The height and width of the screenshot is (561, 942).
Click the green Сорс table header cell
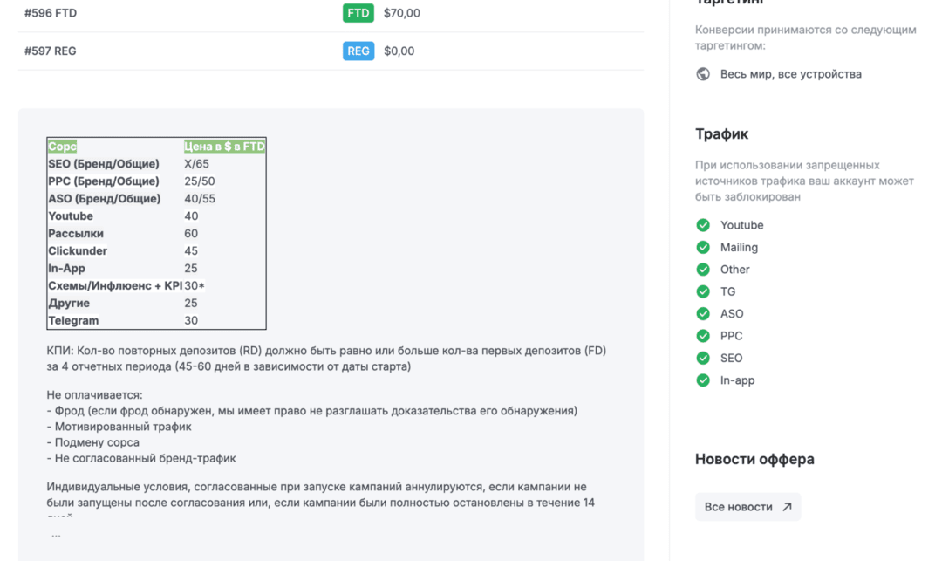coord(63,147)
